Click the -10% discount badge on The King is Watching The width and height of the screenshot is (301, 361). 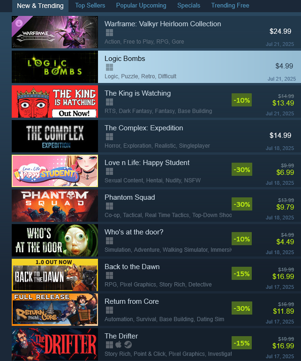pyautogui.click(x=241, y=100)
